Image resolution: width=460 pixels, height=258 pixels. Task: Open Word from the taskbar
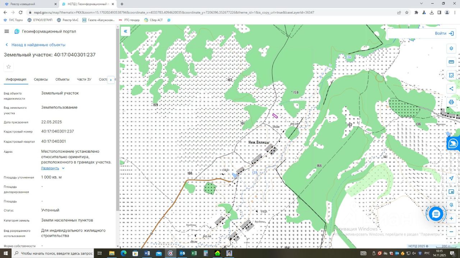pos(147,253)
